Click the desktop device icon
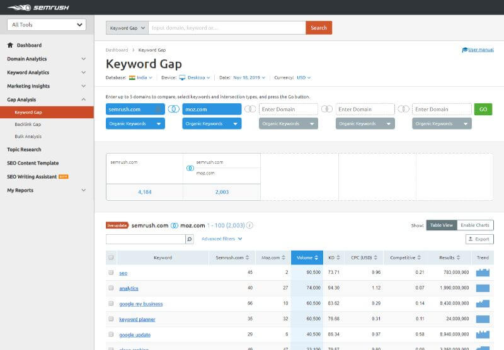This screenshot has width=504, height=350. point(182,77)
